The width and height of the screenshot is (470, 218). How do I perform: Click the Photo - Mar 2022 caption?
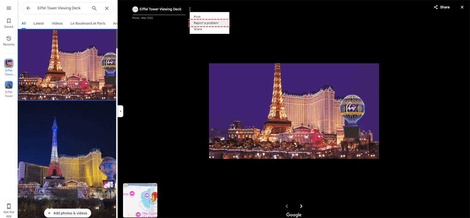(143, 18)
